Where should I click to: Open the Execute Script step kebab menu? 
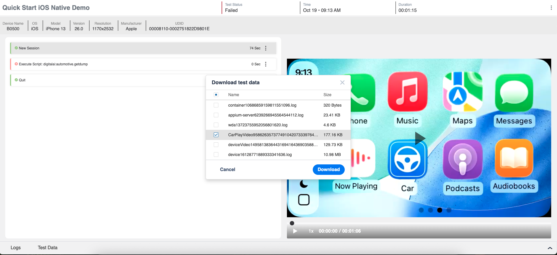coord(266,64)
